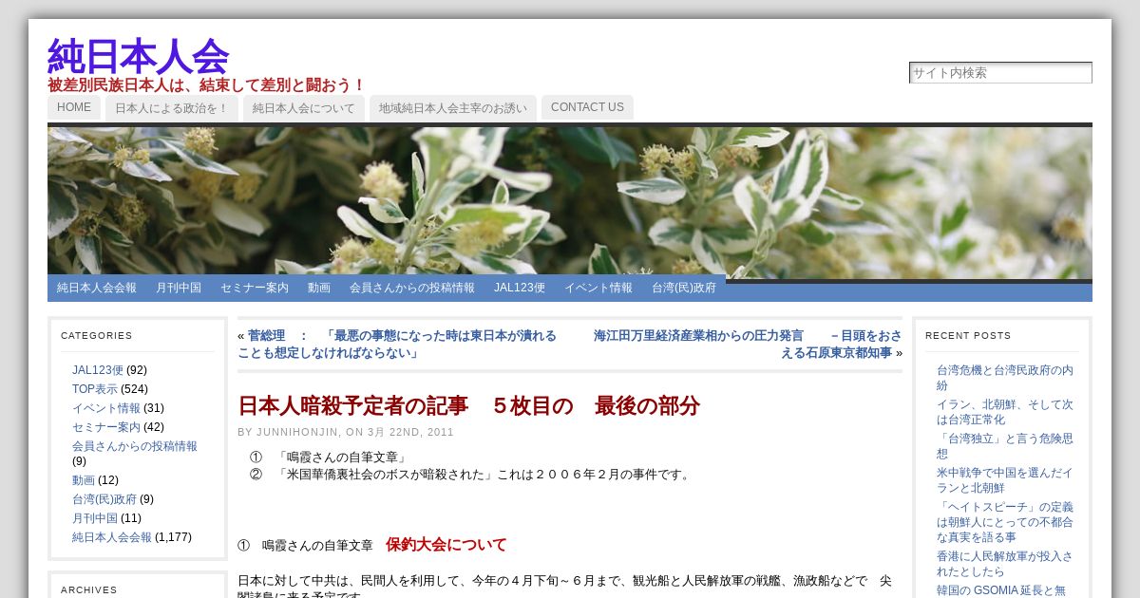Select イベント情報 in the blue category bar
The image size is (1140, 598).
598,288
